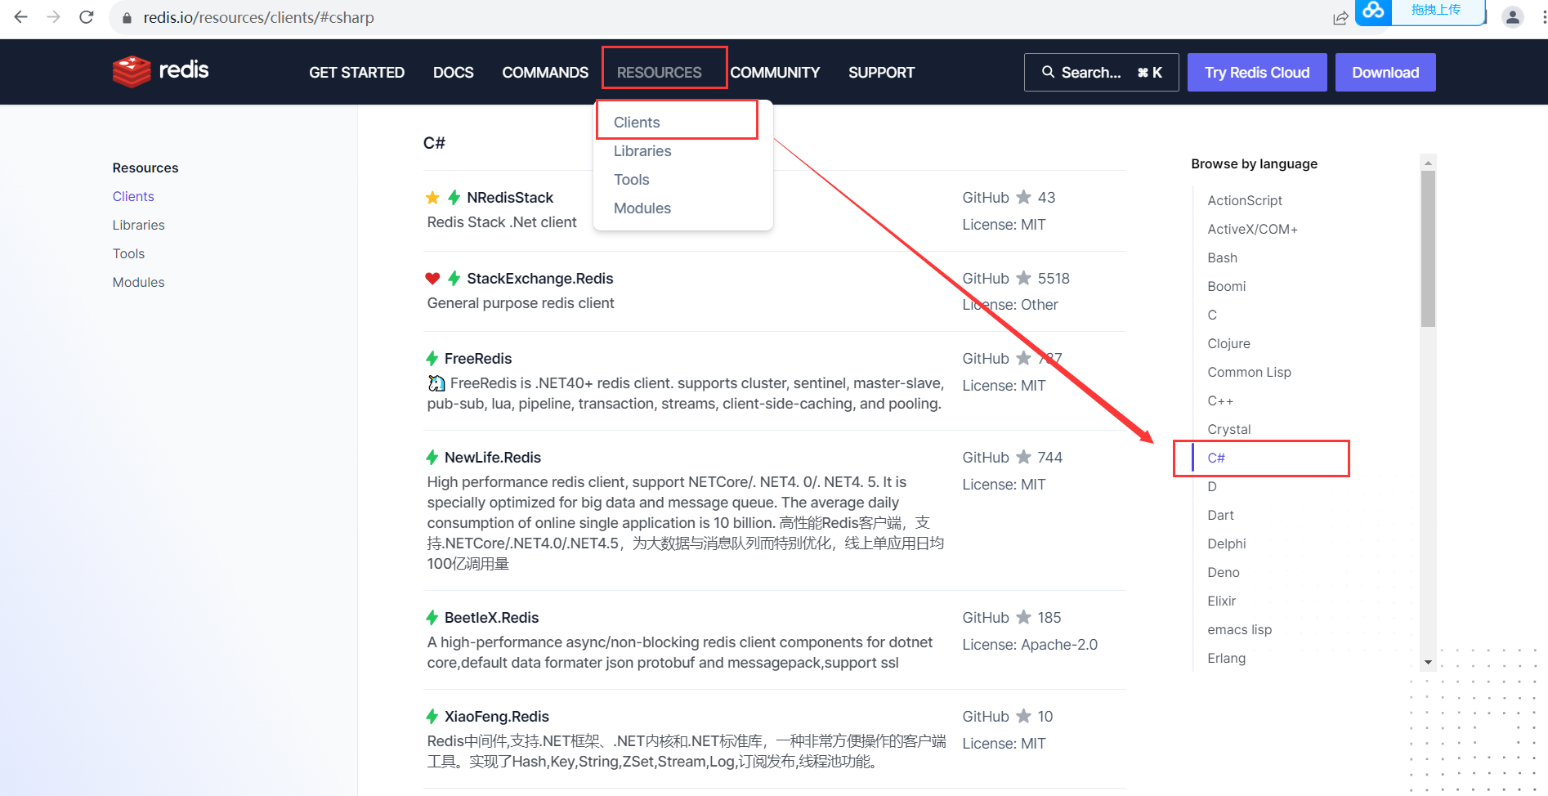Click the cloud upload extension icon

point(1374,11)
